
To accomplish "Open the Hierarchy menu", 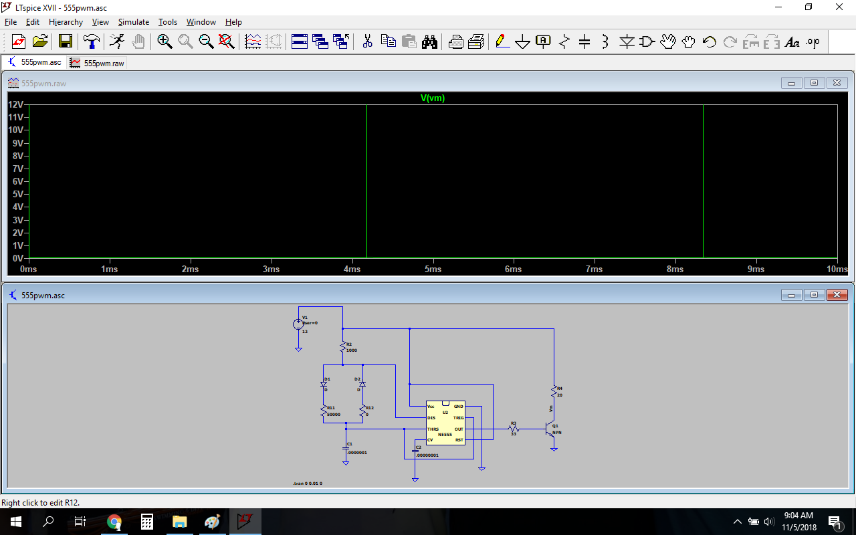I will [66, 22].
